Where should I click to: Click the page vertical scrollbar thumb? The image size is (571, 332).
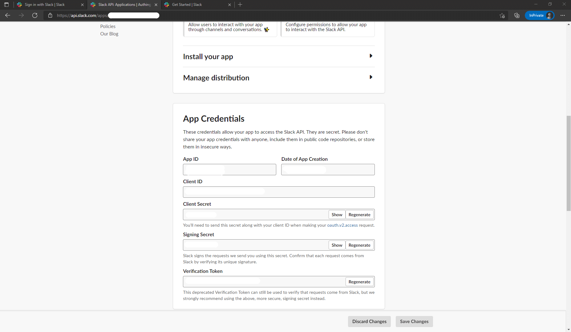pyautogui.click(x=569, y=163)
